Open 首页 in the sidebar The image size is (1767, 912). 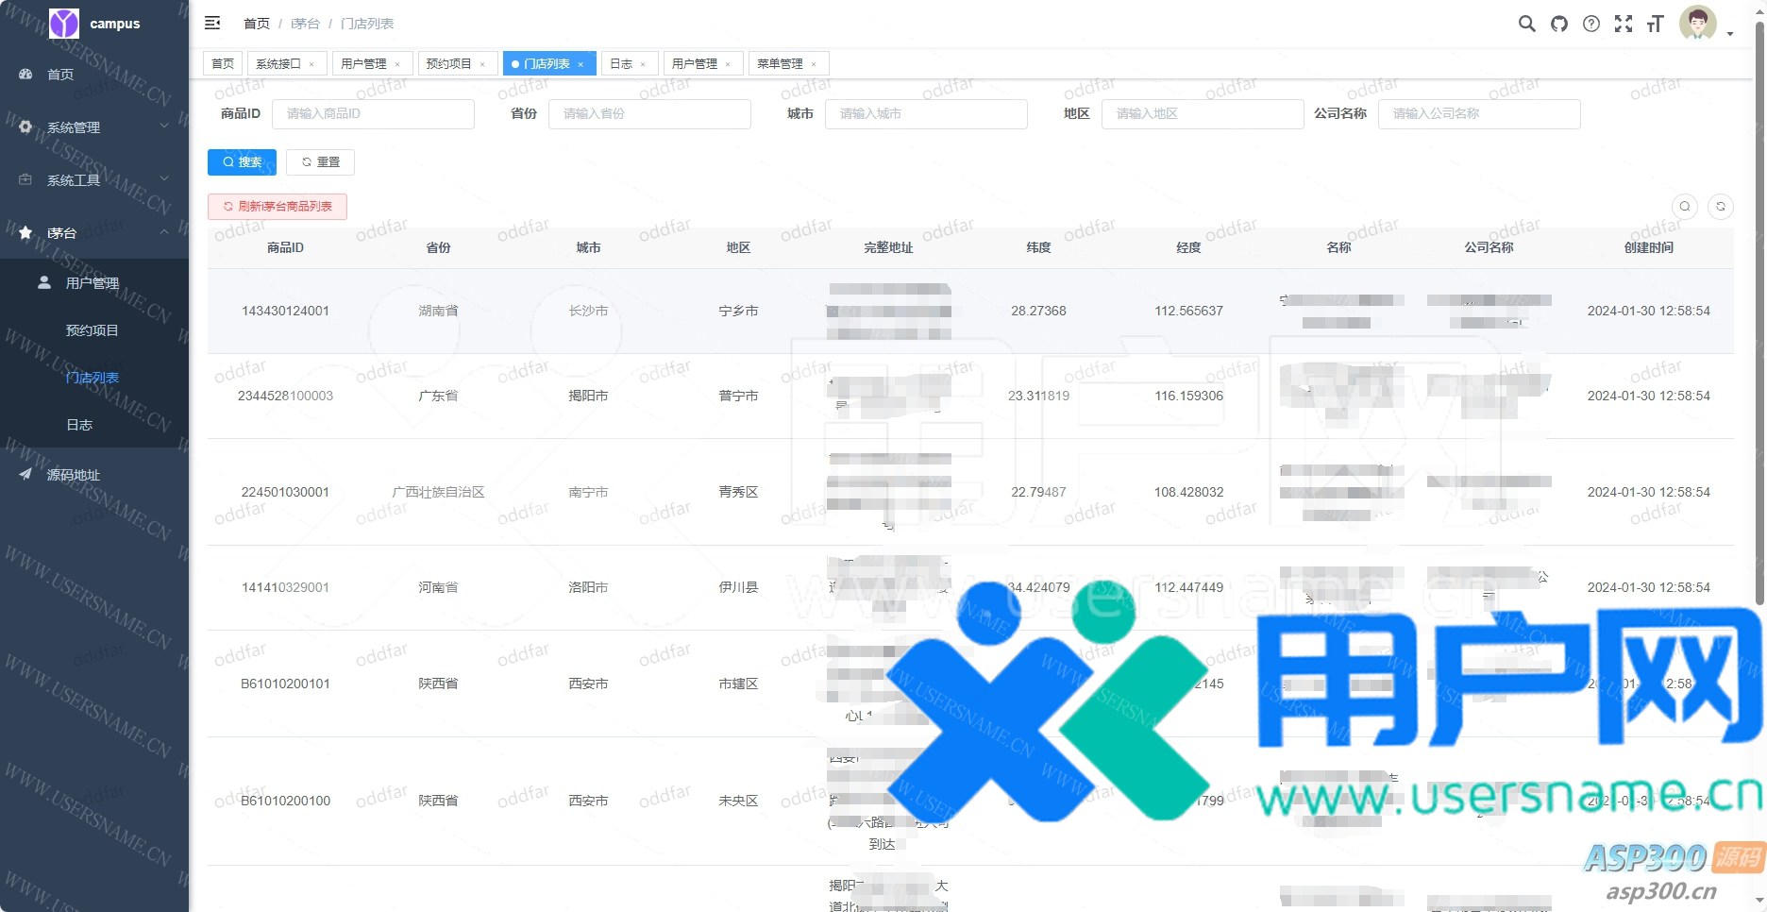tap(94, 74)
